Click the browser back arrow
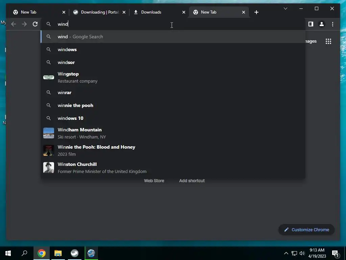This screenshot has height=260, width=346. point(14,24)
